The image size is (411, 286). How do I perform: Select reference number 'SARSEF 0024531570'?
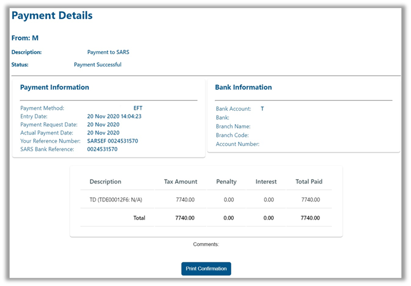tap(113, 141)
